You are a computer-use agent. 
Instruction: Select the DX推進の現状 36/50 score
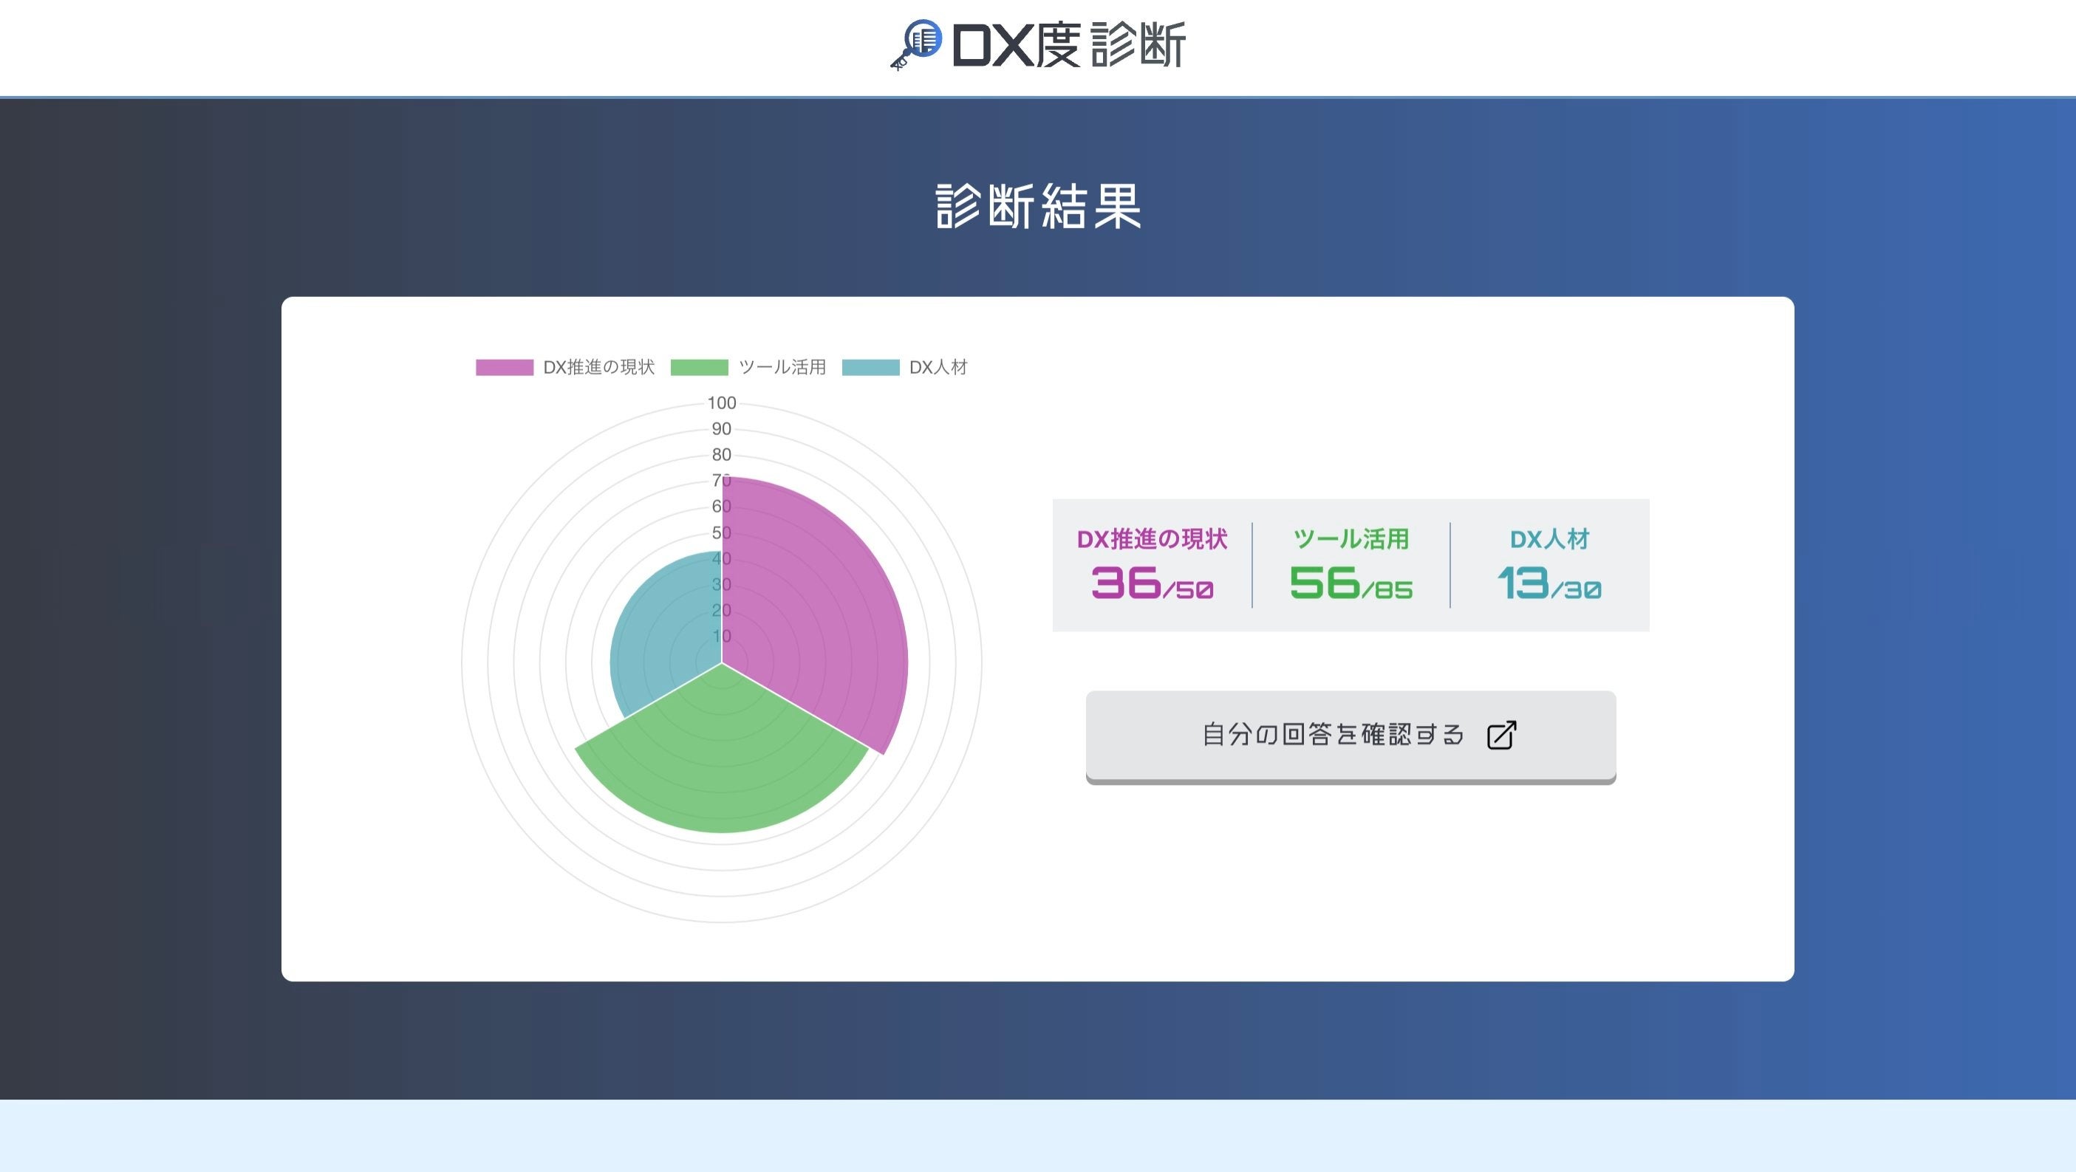click(x=1152, y=582)
